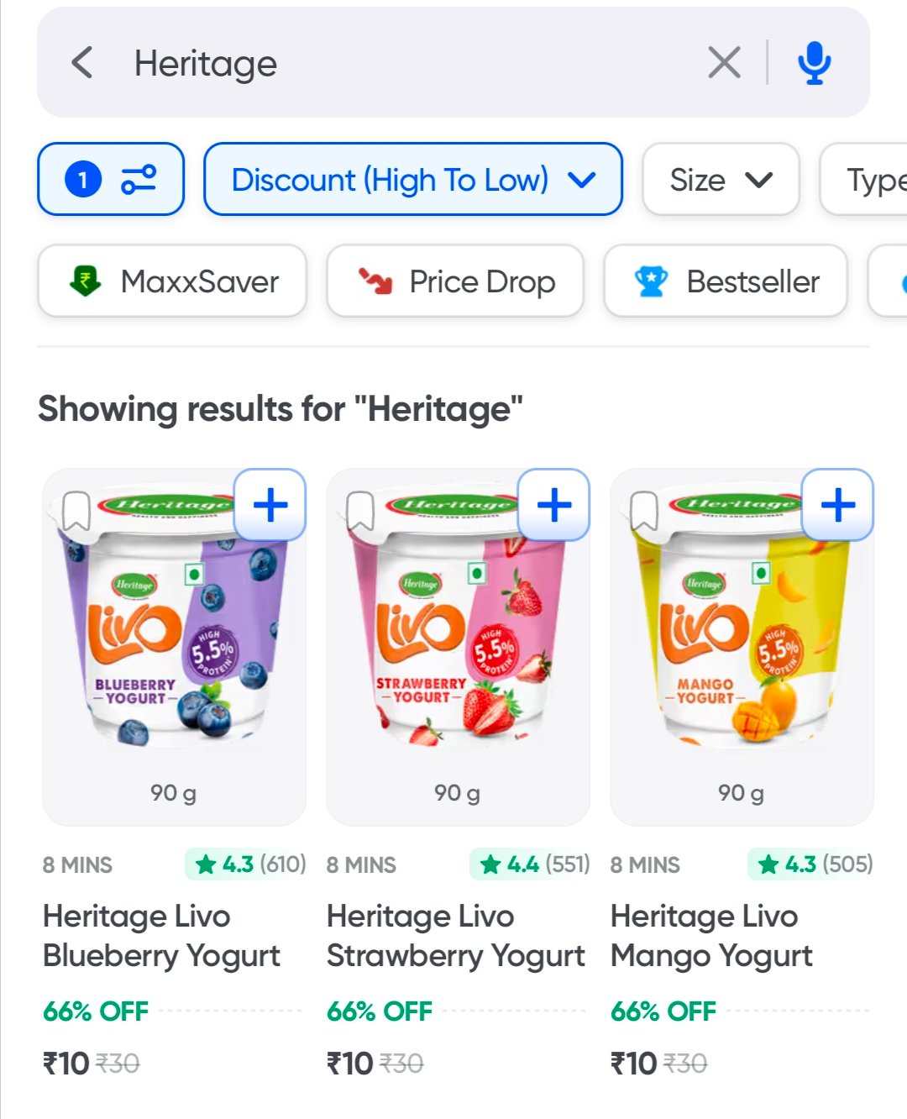Screen dimensions: 907x1119
Task: Open Heritage Livo Blueberry Yogurt title
Action: [161, 935]
